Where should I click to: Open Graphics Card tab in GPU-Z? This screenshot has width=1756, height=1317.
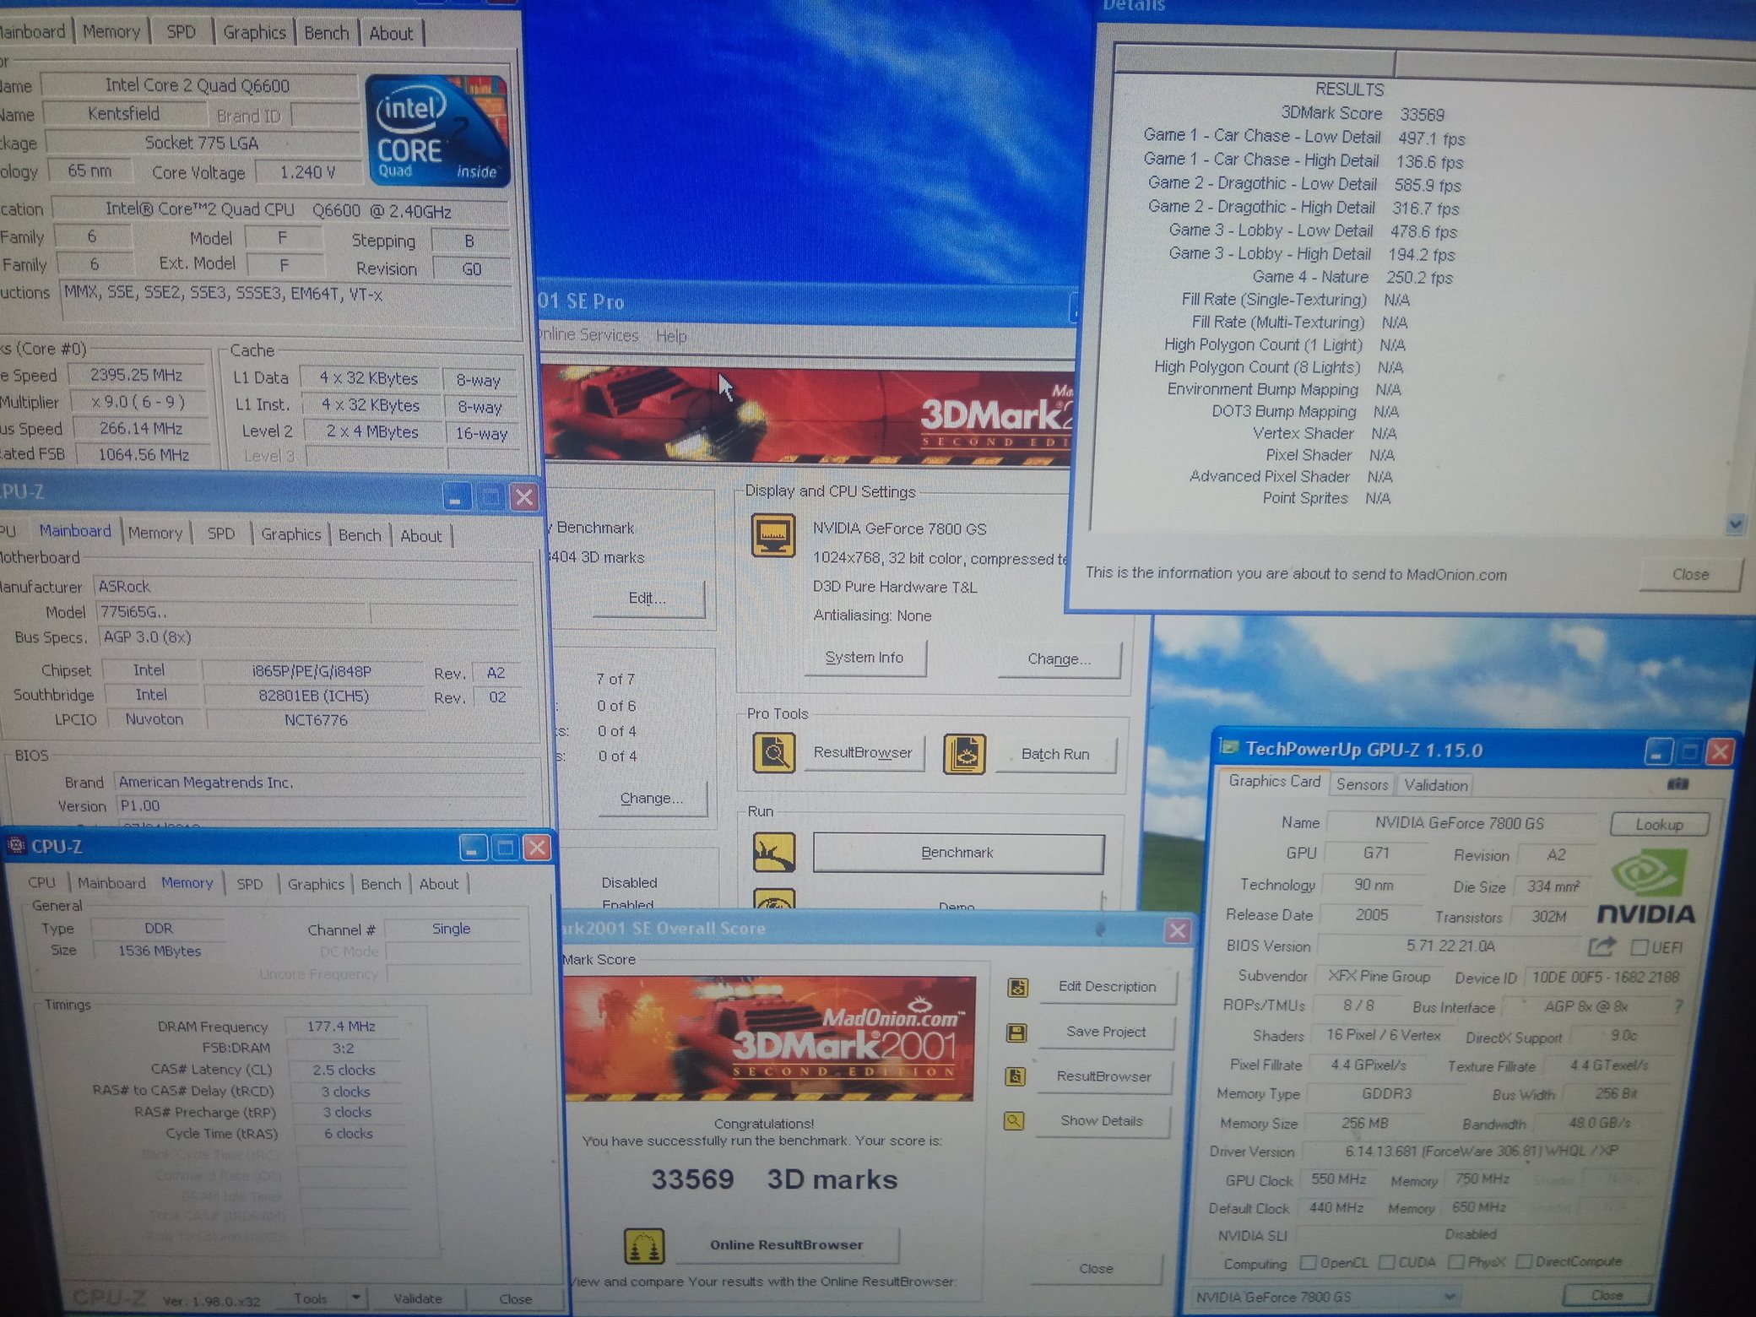[1274, 781]
